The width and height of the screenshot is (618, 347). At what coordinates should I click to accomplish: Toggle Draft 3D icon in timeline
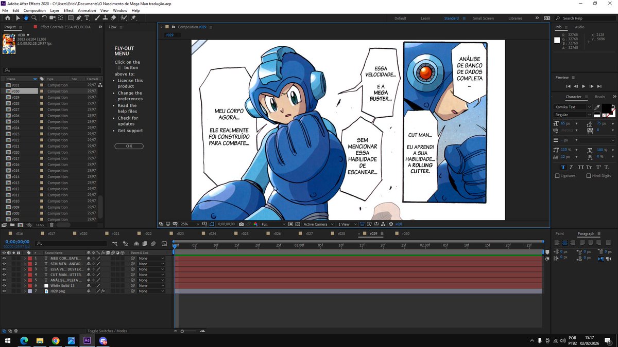pyautogui.click(x=126, y=244)
